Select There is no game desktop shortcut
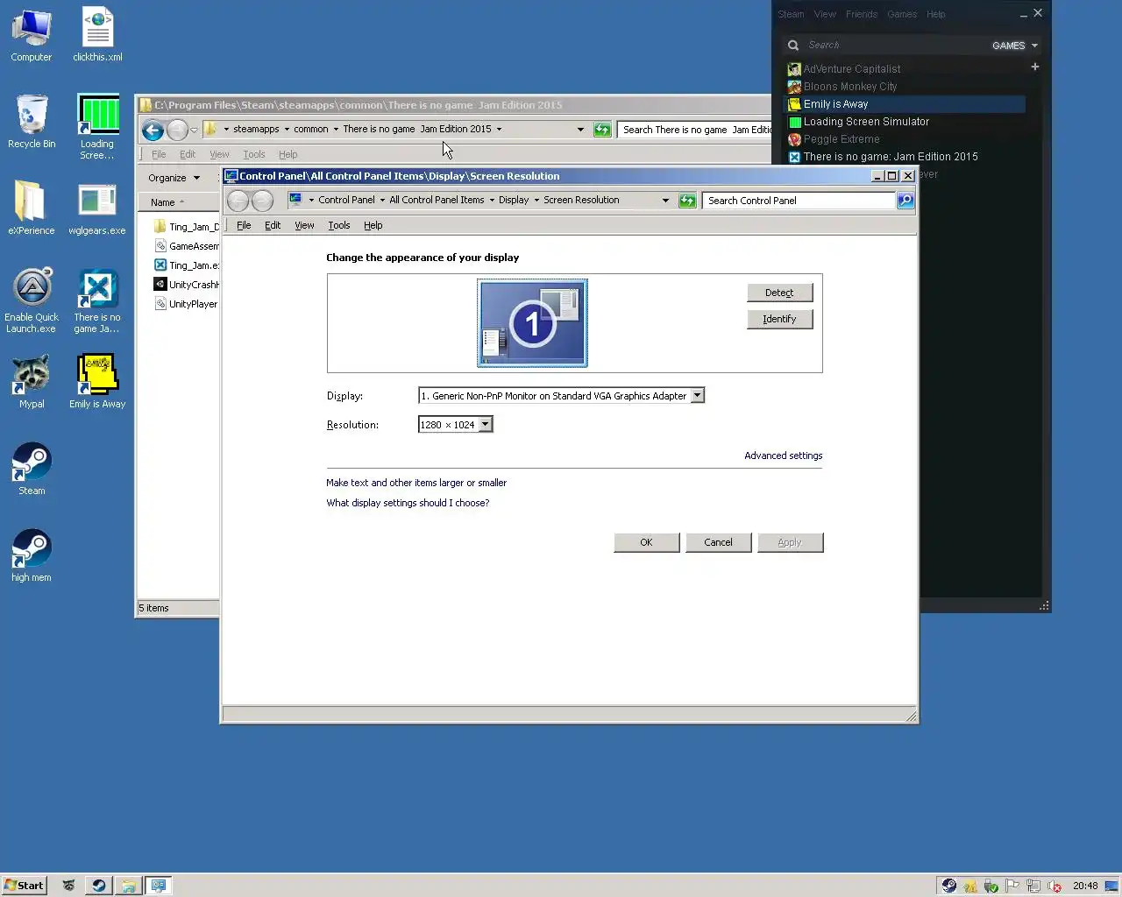The height and width of the screenshot is (897, 1122). [x=97, y=300]
